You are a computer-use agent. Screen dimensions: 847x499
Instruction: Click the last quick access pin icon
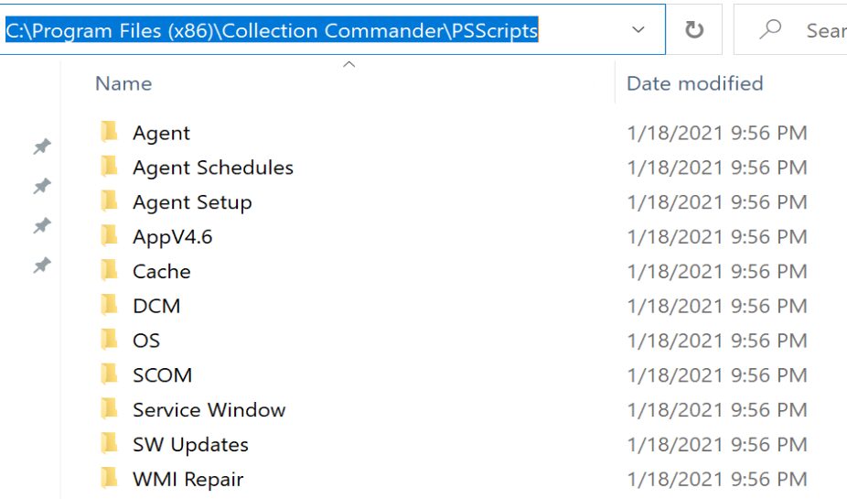42,266
